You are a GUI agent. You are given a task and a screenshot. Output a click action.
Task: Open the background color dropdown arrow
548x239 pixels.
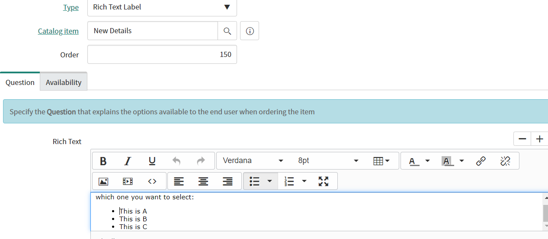(x=461, y=161)
